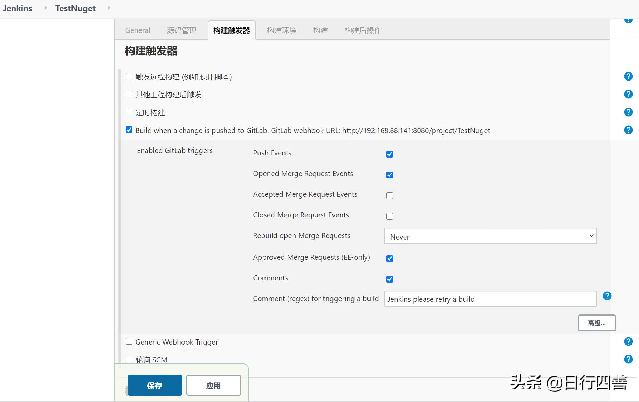Show help for comment regex field

tap(607, 296)
